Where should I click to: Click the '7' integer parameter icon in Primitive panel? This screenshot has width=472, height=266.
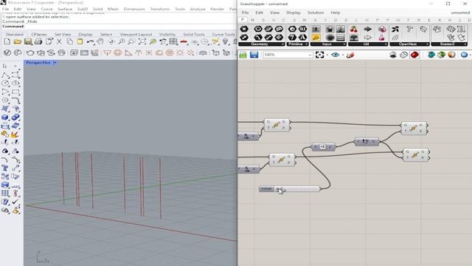click(292, 38)
